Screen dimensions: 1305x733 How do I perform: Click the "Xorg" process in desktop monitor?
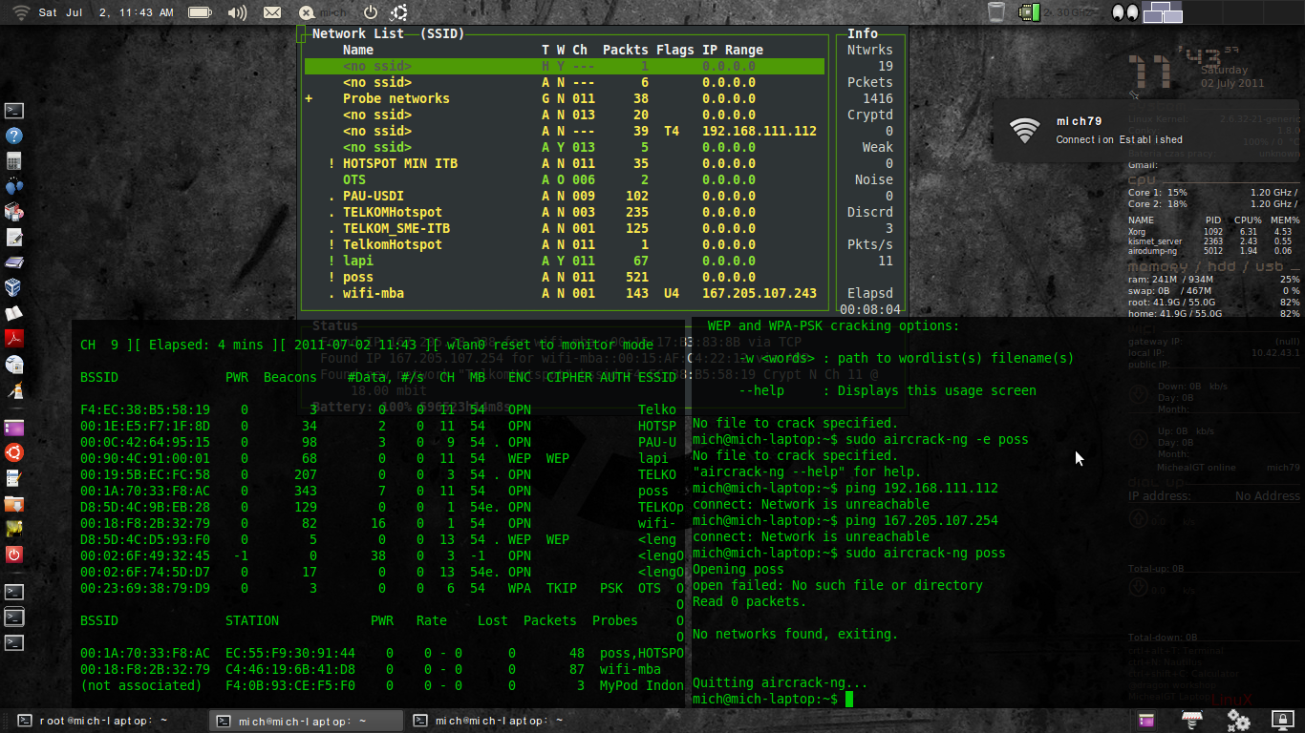coord(1137,232)
